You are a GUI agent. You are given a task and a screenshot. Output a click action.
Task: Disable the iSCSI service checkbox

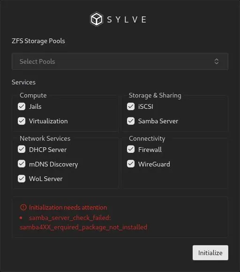point(131,106)
